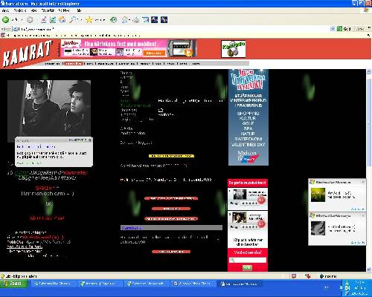
Task: Click the History/media green icon
Action: [x=114, y=20]
